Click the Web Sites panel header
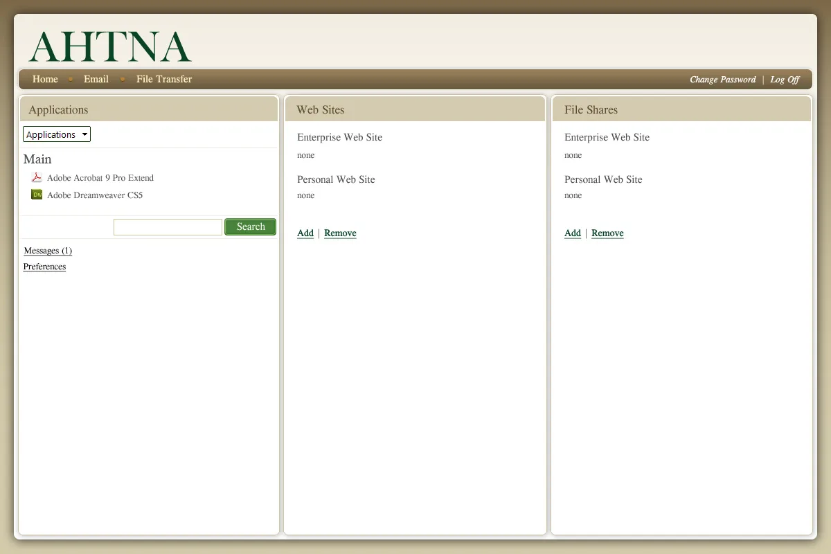This screenshot has height=554, width=831. [415, 109]
